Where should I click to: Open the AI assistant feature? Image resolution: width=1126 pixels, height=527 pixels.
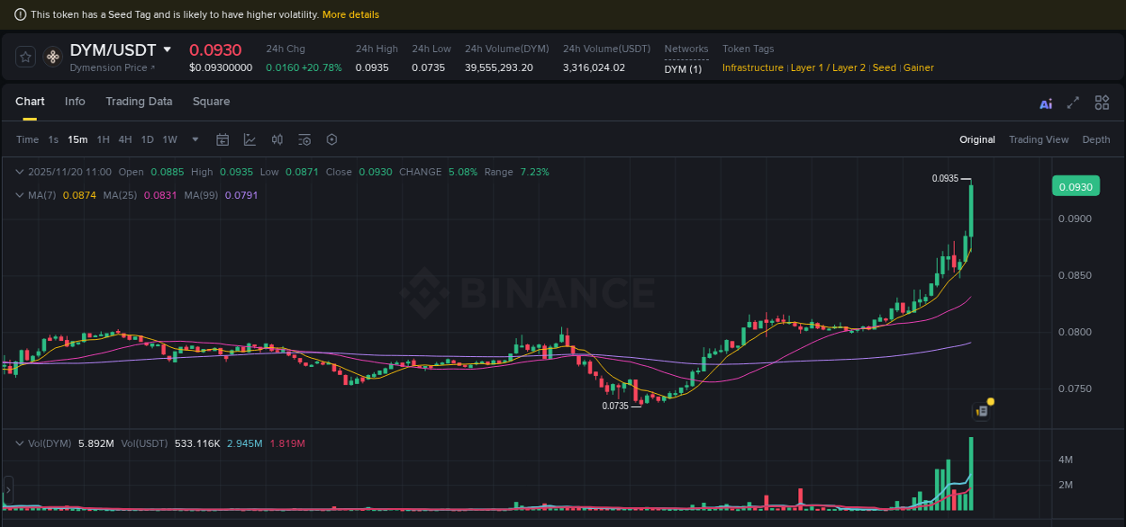point(1045,103)
